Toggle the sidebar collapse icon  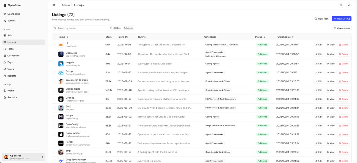(x=54, y=5)
